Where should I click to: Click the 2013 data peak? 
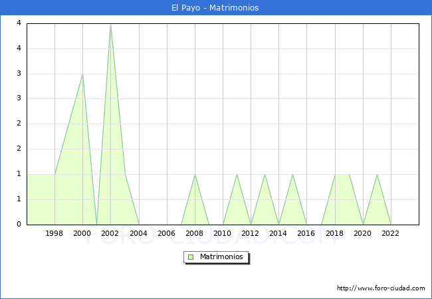[x=265, y=175]
